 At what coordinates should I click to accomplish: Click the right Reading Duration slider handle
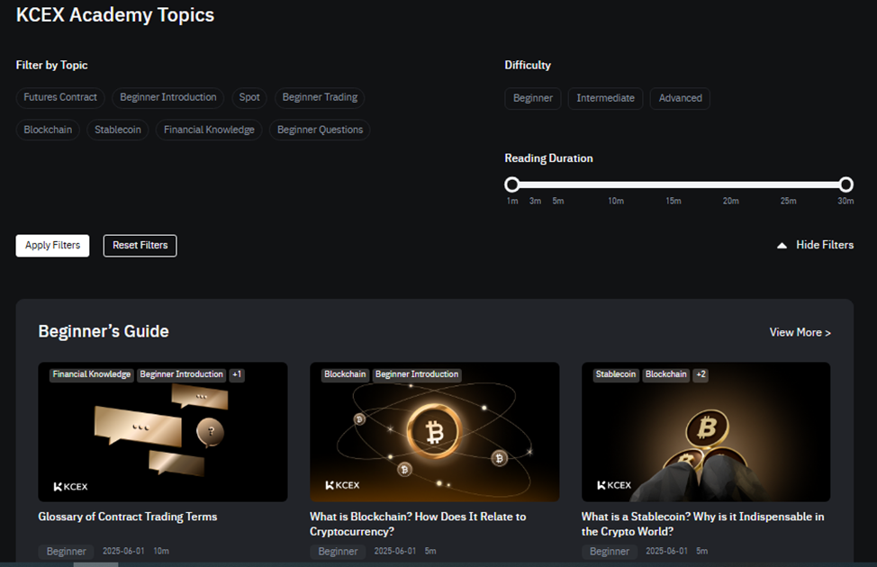(x=846, y=184)
